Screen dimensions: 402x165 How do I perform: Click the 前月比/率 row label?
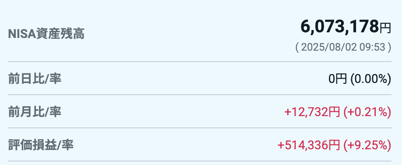coord(35,112)
